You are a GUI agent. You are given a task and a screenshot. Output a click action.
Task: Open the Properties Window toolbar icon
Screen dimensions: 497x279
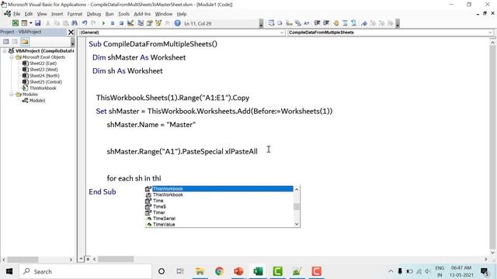149,23
